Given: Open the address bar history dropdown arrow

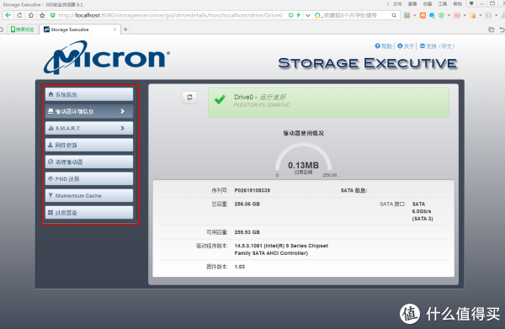Looking at the screenshot, I should click(308, 15).
